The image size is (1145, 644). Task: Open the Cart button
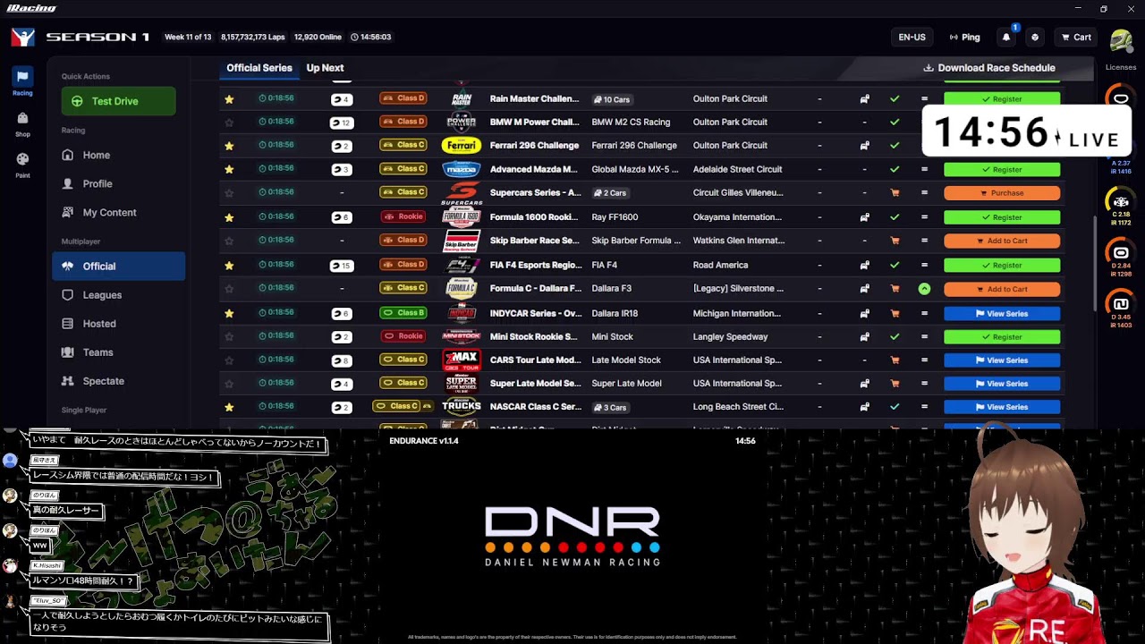[x=1076, y=38]
